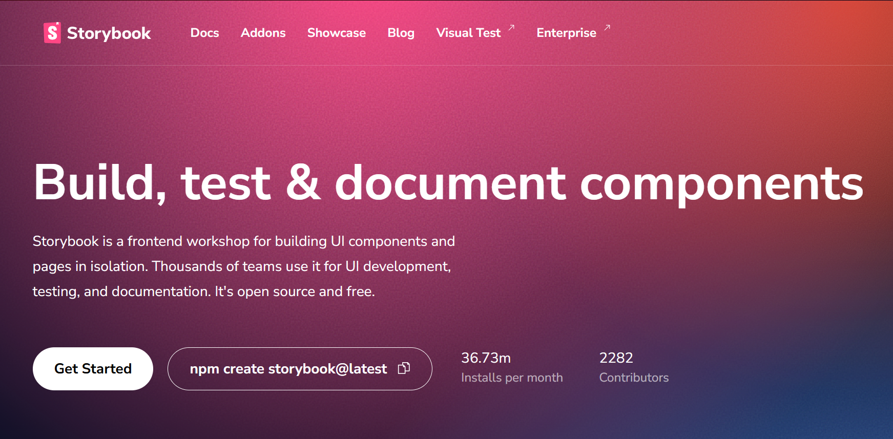Visit the Blog from the navbar
The width and height of the screenshot is (893, 439).
401,33
